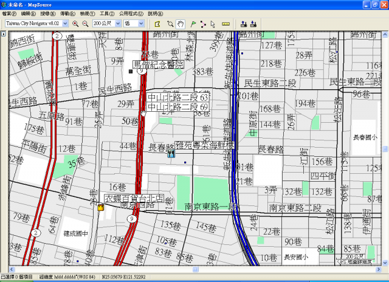Click MapSource app icon in title bar

point(4,5)
